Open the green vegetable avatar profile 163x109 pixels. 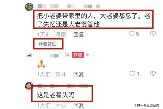click(x=29, y=7)
